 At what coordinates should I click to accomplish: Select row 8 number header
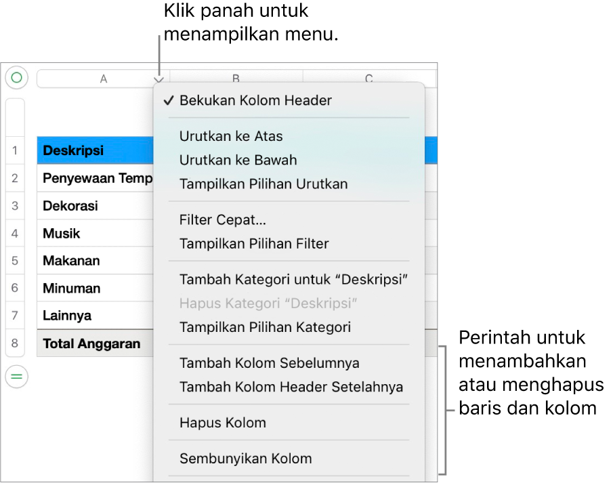coord(15,343)
